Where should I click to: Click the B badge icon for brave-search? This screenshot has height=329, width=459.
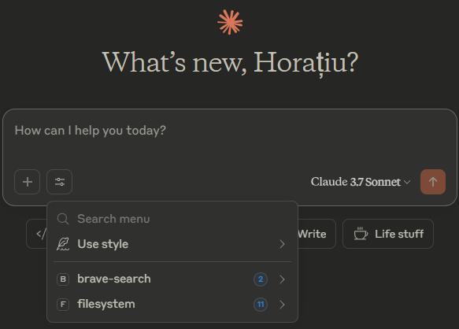pyautogui.click(x=63, y=279)
